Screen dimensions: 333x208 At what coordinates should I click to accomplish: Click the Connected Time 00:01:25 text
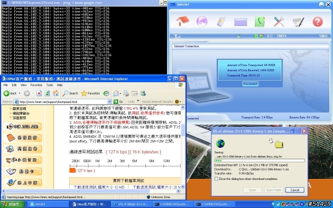point(244,75)
